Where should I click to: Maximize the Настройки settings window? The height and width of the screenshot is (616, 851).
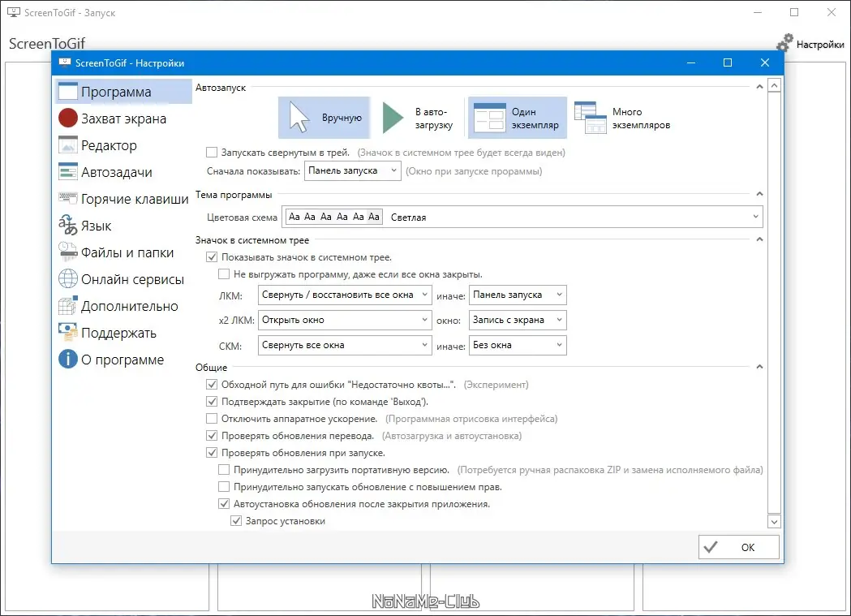click(x=728, y=63)
